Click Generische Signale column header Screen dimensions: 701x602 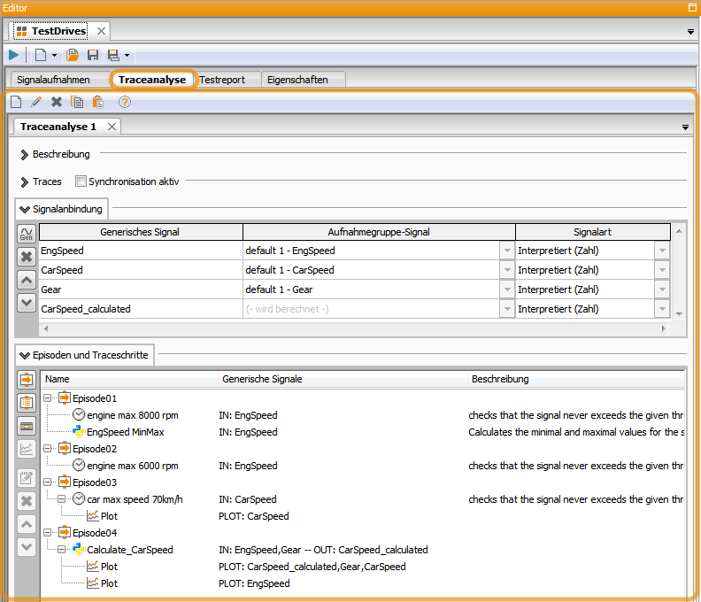[343, 379]
